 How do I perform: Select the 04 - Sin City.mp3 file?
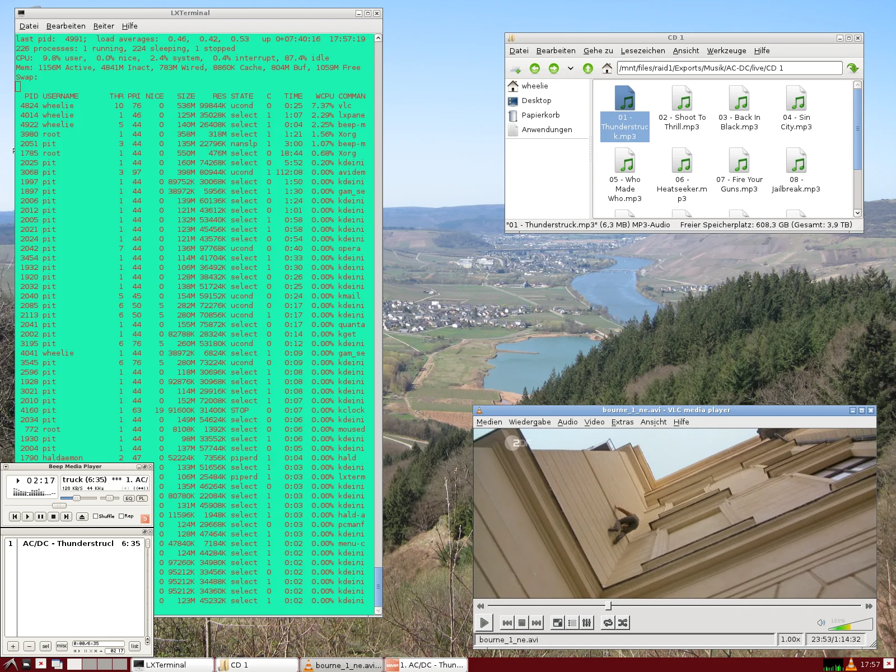coord(796,109)
